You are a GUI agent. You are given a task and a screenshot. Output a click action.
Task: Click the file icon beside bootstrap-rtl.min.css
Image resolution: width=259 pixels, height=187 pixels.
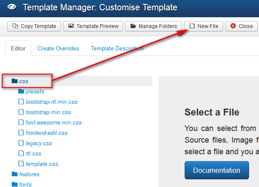tap(21, 102)
